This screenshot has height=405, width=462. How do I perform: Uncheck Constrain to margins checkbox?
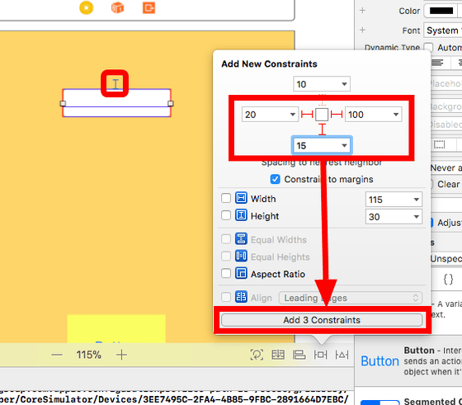click(276, 179)
